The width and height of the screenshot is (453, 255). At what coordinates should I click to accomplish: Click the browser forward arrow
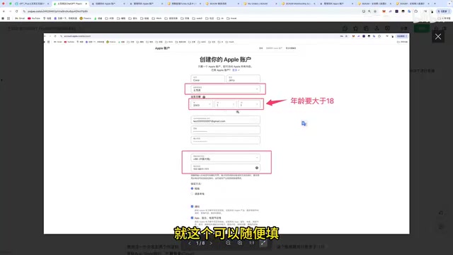click(10, 11)
